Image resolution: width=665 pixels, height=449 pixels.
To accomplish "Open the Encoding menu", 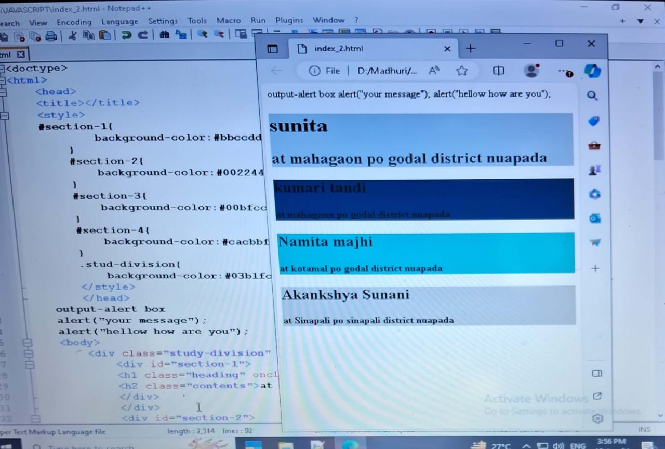I will tap(74, 22).
